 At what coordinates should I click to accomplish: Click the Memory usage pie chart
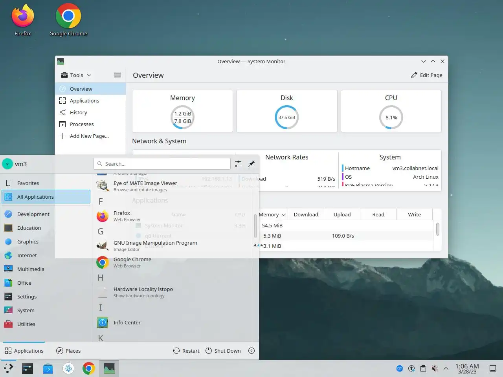tap(182, 117)
